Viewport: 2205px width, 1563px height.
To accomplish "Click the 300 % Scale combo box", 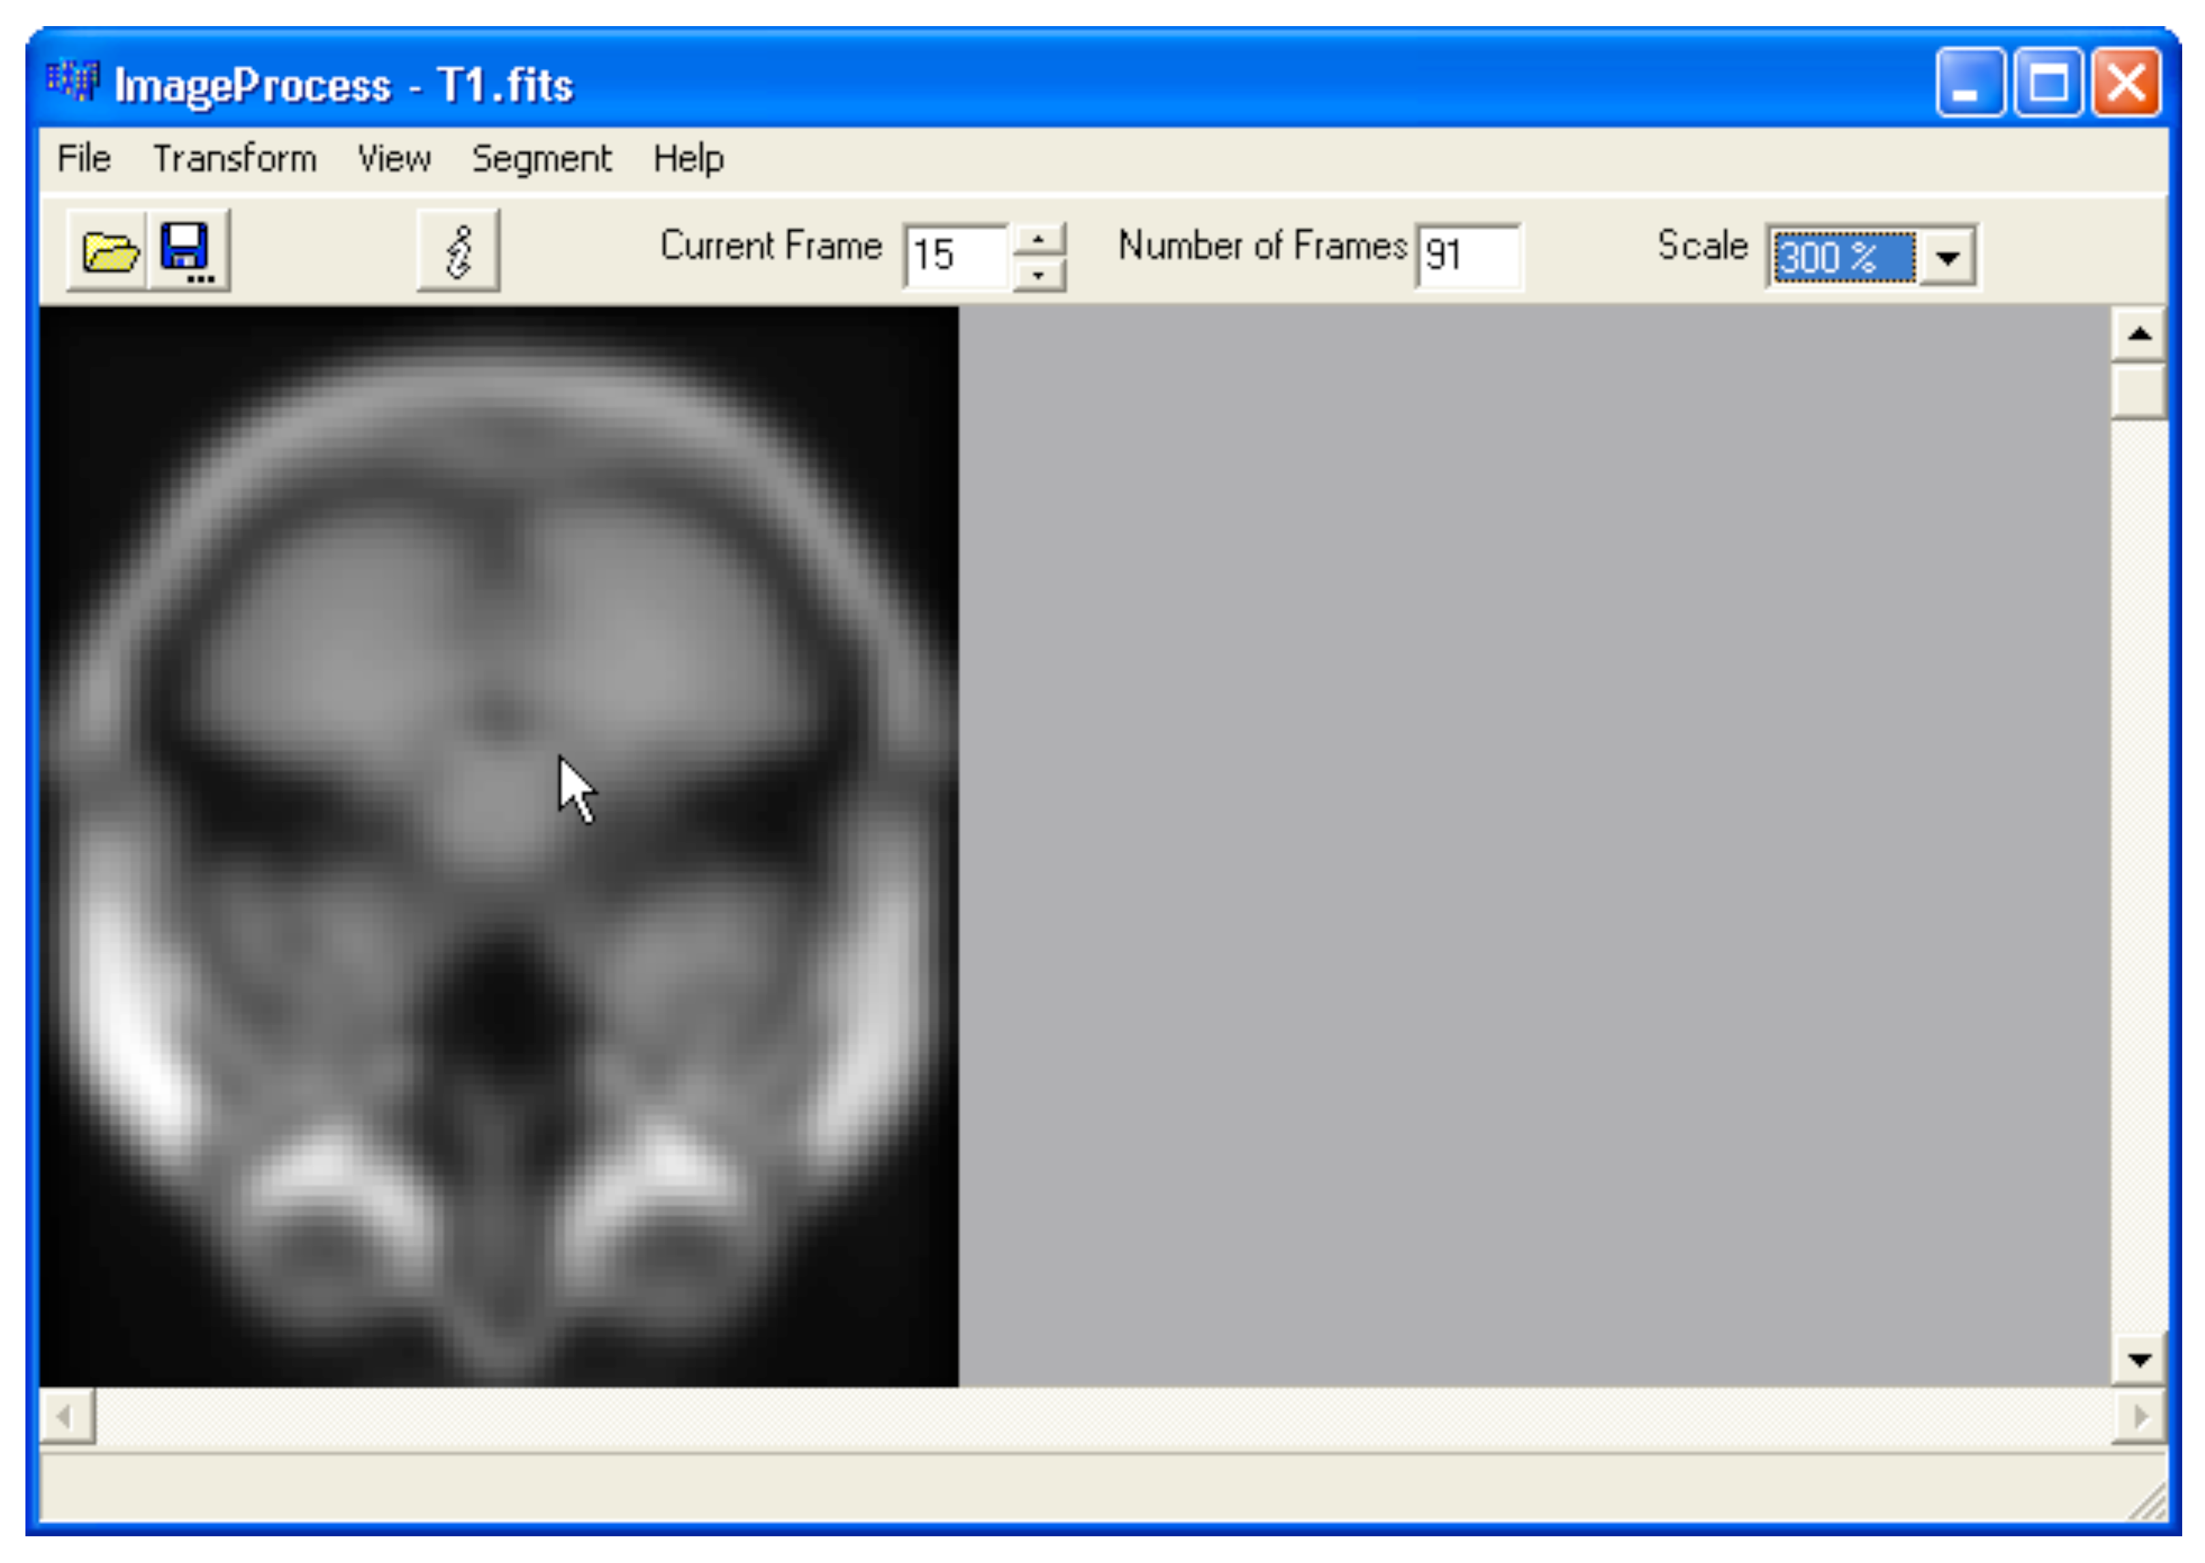I will tap(1841, 257).
